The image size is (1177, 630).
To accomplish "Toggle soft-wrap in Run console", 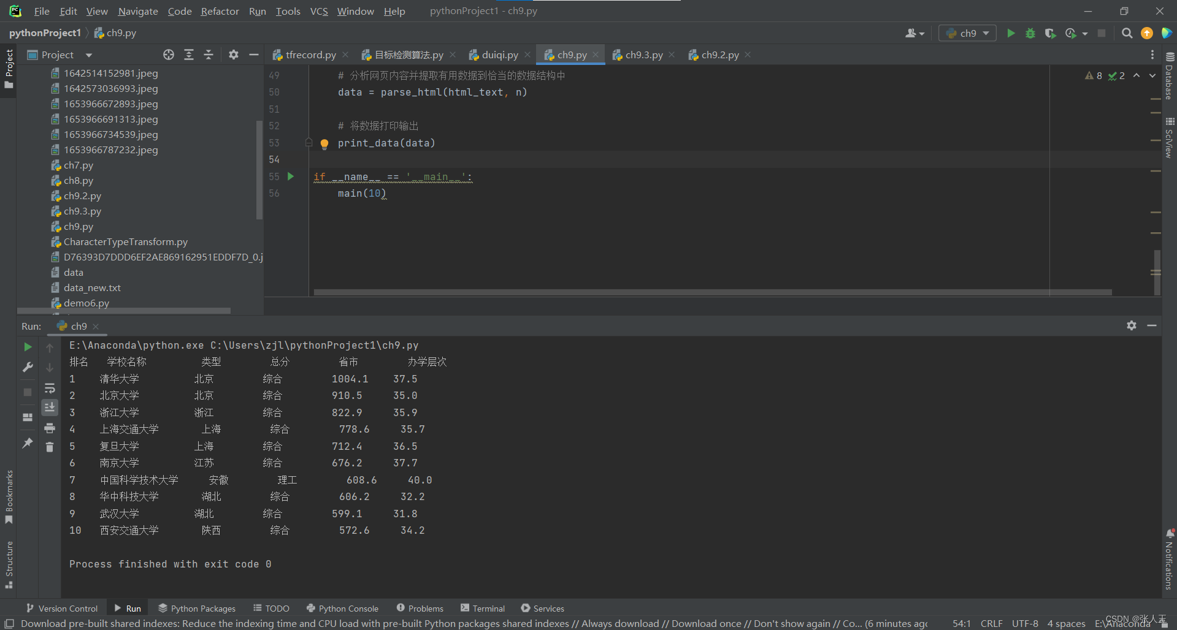I will coord(50,388).
